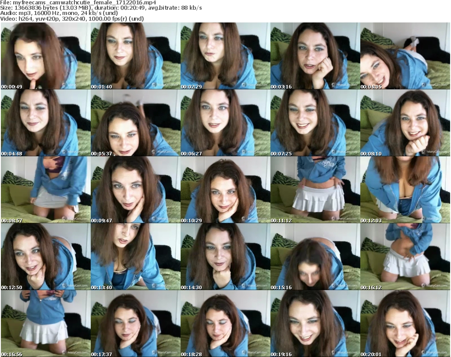Select the thumbnail at 00:12:50

(45, 257)
